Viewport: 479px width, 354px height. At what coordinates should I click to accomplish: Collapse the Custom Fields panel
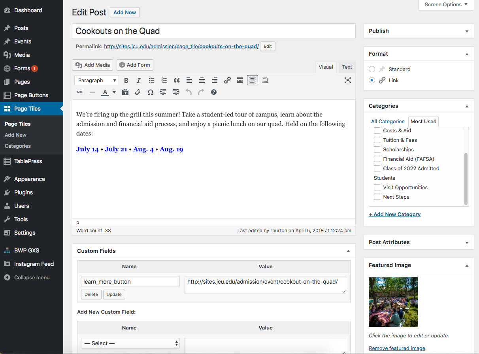click(348, 251)
